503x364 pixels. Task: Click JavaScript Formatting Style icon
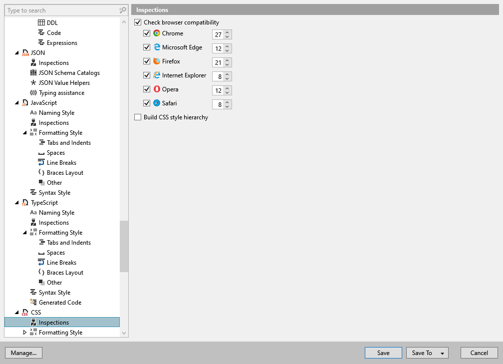[x=33, y=133]
